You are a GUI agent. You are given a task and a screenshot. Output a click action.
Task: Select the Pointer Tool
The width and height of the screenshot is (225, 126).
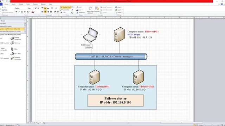pos(66,7)
